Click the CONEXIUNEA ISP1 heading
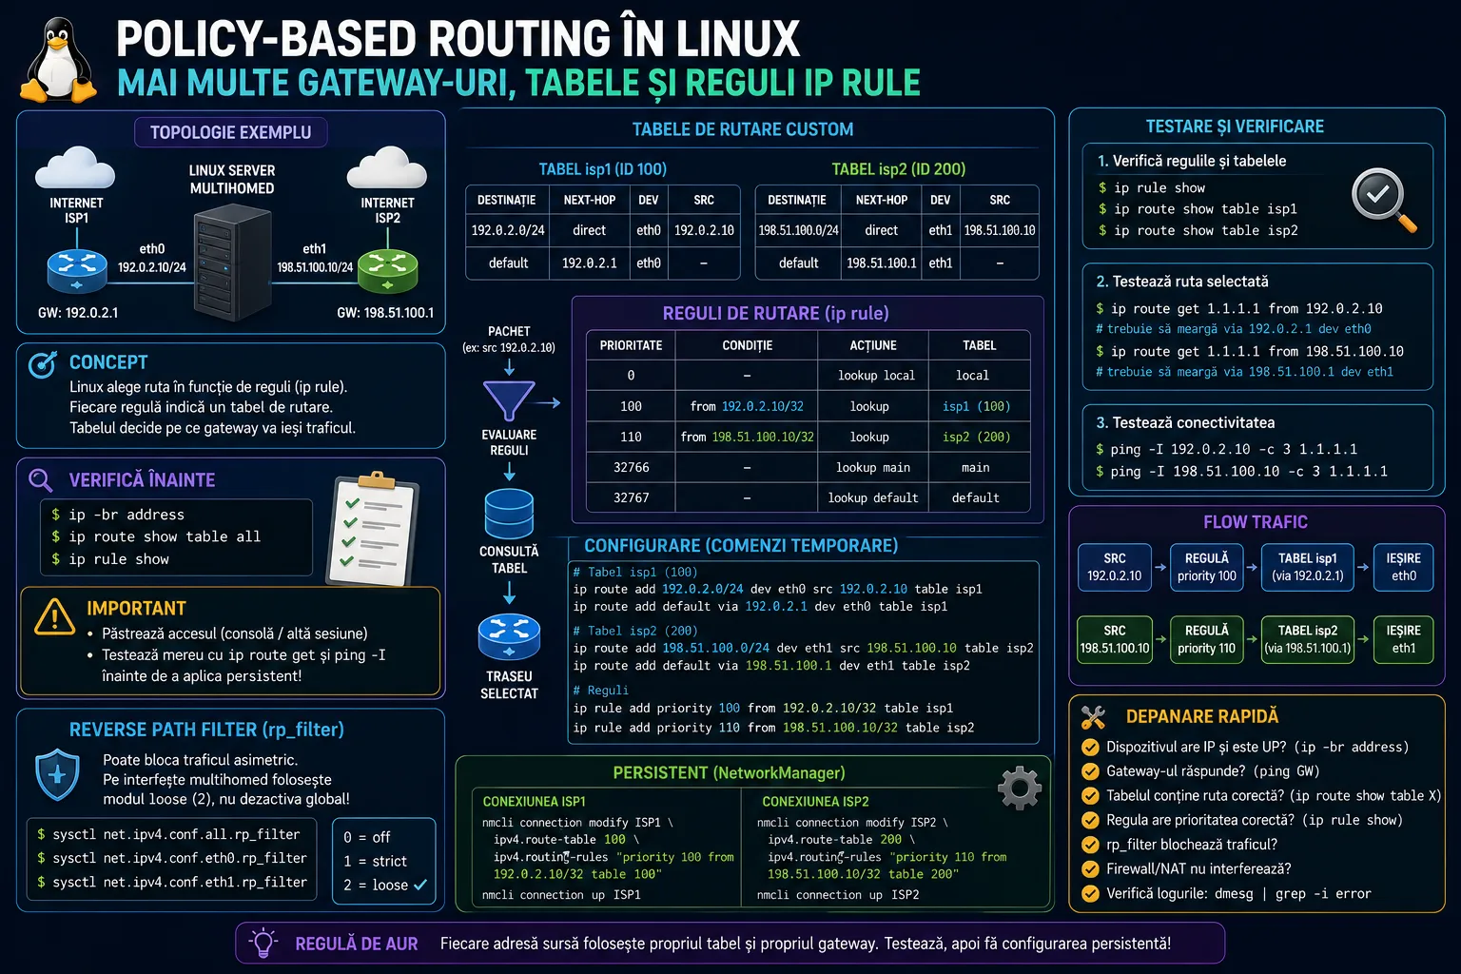Screen dimensions: 1461x974 pos(534,802)
